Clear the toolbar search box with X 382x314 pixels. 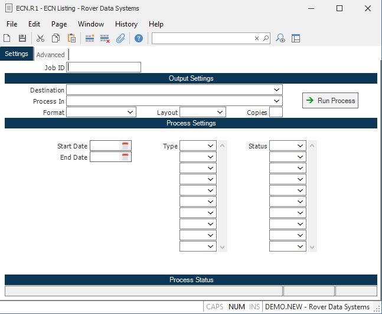point(257,38)
